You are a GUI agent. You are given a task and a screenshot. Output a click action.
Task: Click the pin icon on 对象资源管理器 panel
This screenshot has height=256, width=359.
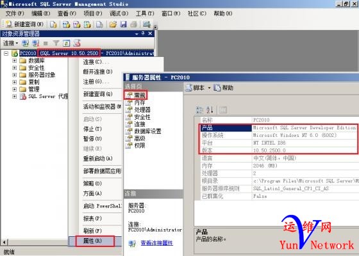tap(143, 33)
